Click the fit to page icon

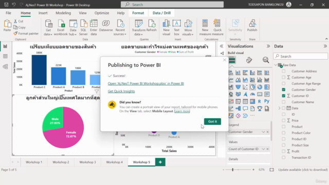coord(271,170)
